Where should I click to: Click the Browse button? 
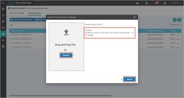click(66, 55)
